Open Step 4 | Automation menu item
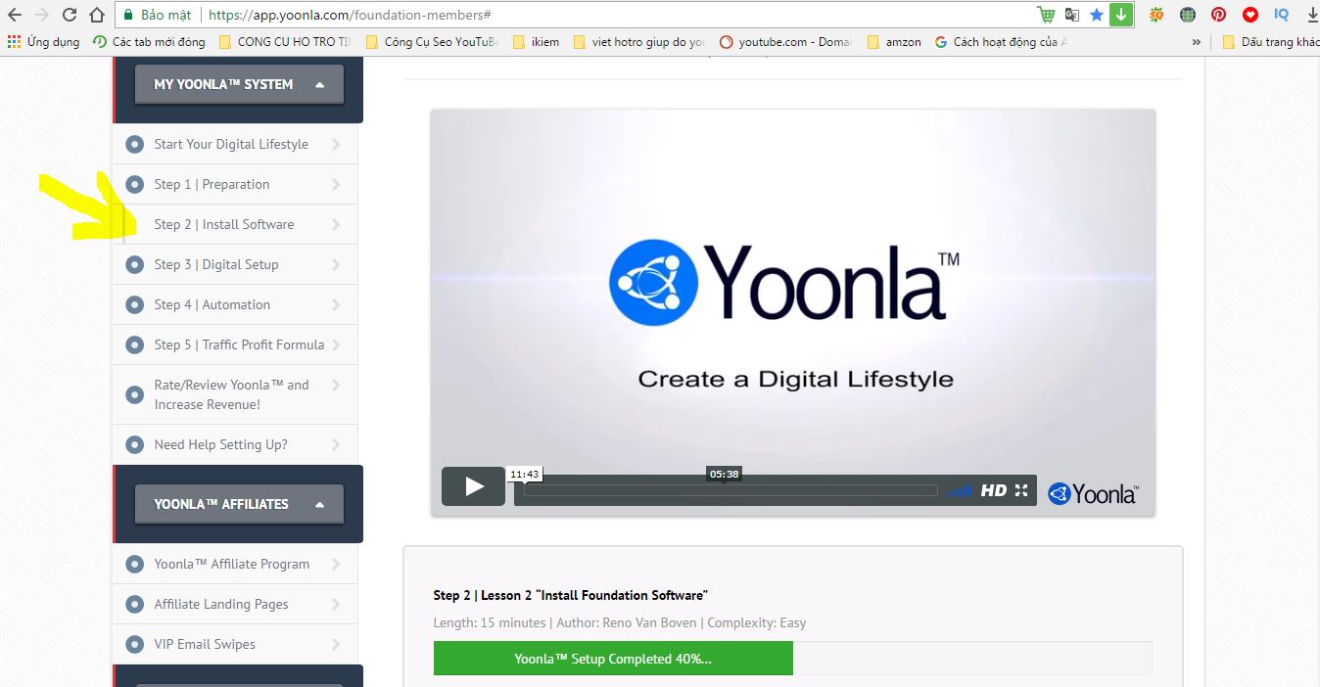The height and width of the screenshot is (687, 1320). 235,304
